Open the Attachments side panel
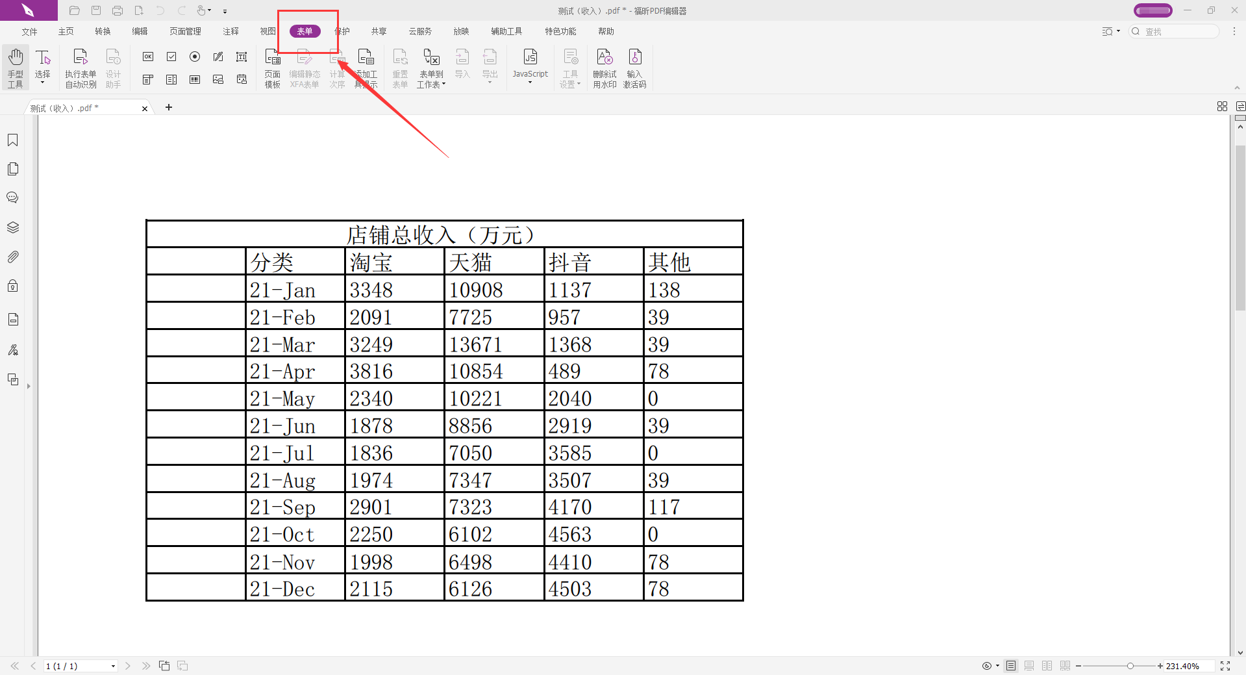The image size is (1246, 675). [x=12, y=257]
